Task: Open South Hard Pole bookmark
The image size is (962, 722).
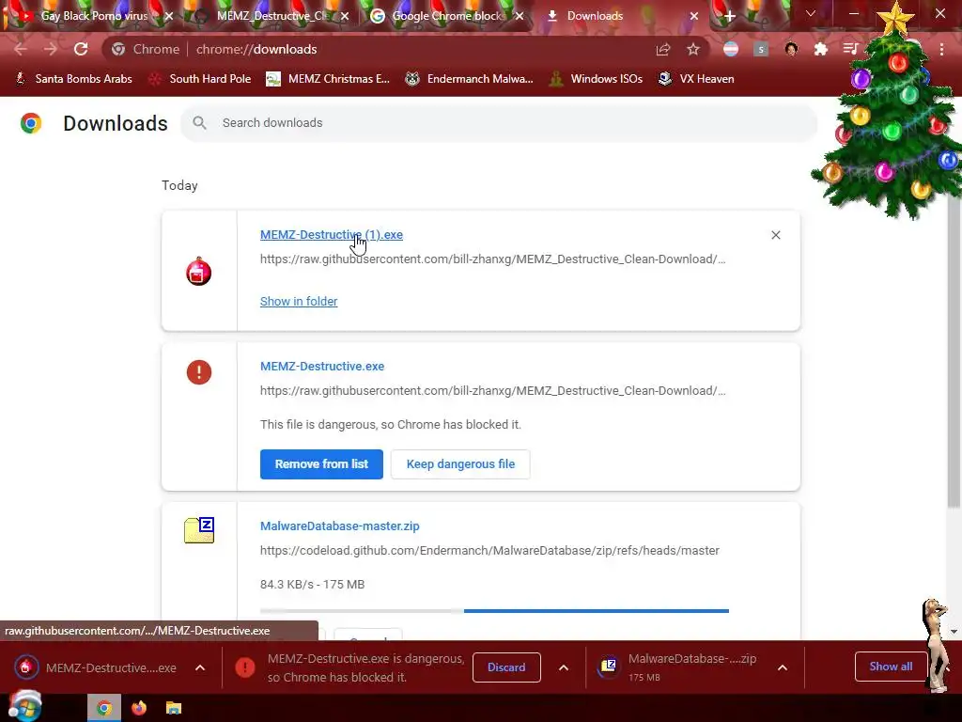Action: click(201, 79)
